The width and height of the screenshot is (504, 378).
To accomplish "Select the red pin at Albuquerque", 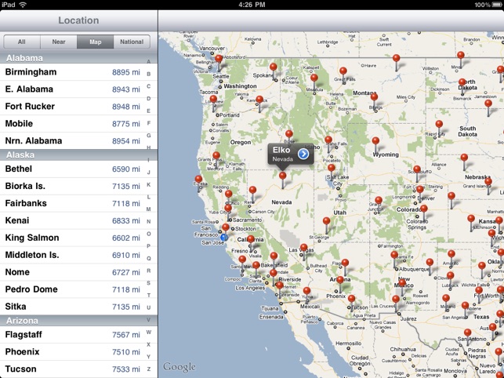I will 394,255.
